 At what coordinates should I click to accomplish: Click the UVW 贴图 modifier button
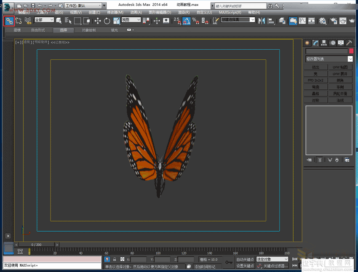tap(340, 67)
